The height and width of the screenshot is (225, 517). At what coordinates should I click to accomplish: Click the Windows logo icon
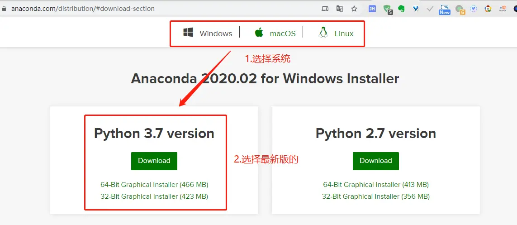(188, 32)
